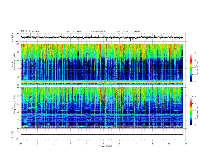
Task: Click the '9' tick on the time axis
Action: 169,144
